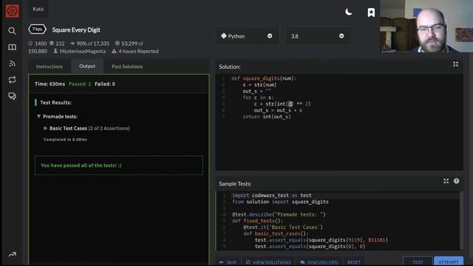Open author MysteriousMagenta profile link
The width and height of the screenshot is (473, 266).
[83, 51]
